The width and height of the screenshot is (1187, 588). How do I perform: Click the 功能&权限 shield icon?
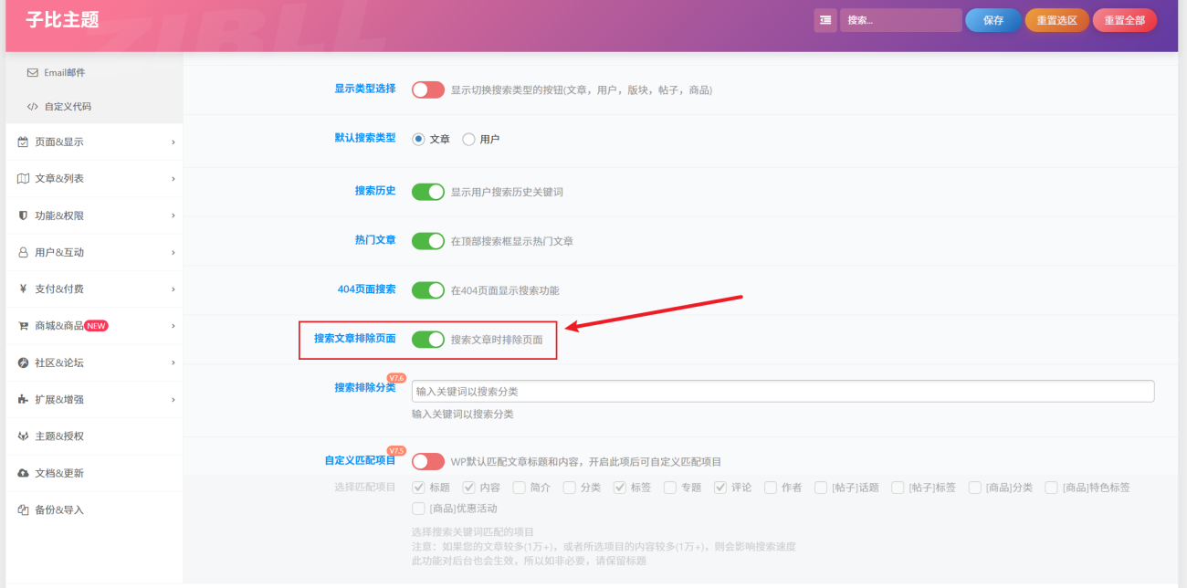(22, 215)
